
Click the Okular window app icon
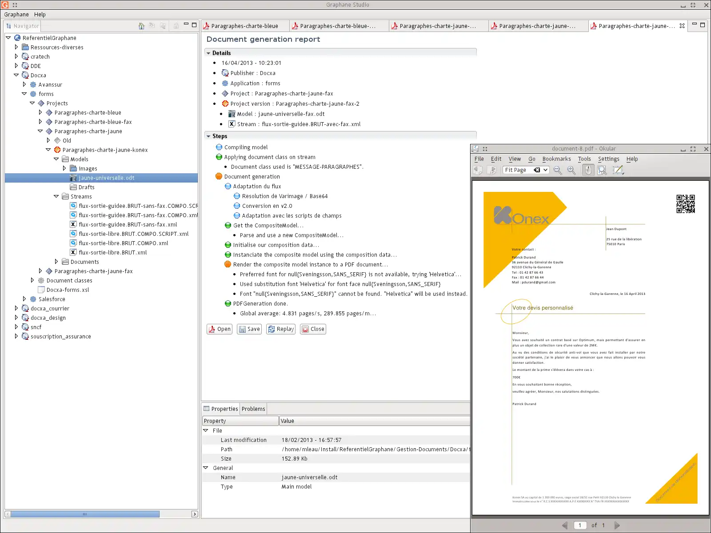pyautogui.click(x=475, y=149)
